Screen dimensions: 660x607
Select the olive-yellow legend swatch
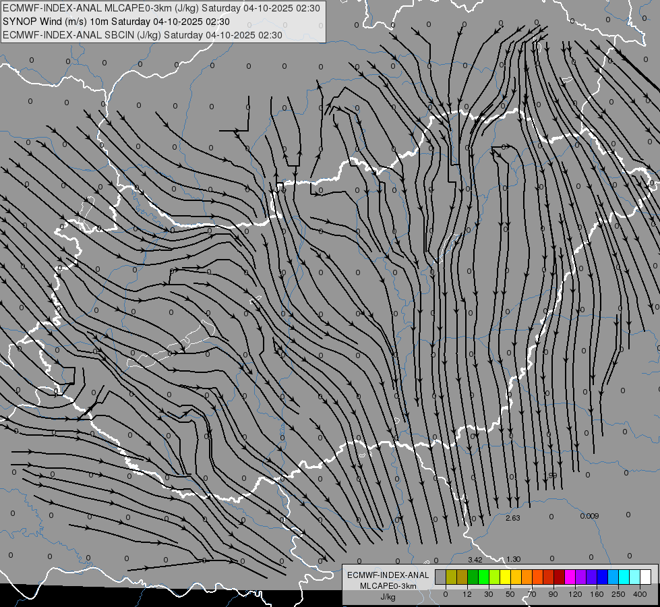pyautogui.click(x=451, y=577)
